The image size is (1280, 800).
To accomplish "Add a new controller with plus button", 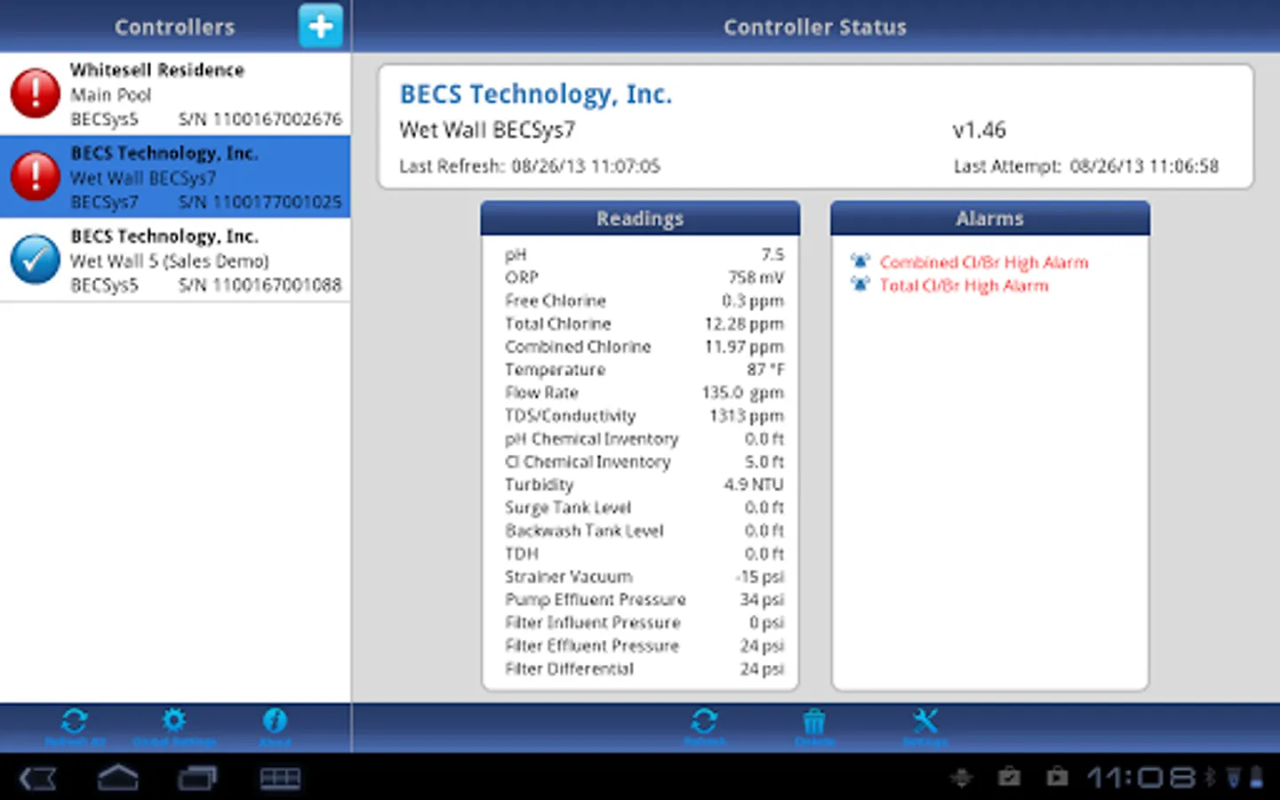I will coord(320,26).
